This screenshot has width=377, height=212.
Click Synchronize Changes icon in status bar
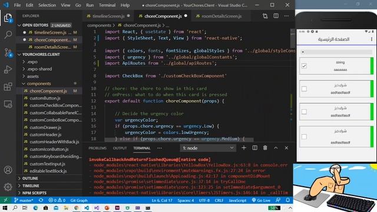click(x=41, y=200)
